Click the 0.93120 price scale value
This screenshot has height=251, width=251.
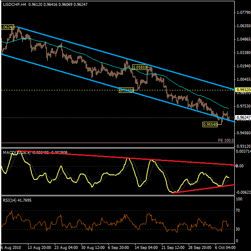[x=243, y=146]
